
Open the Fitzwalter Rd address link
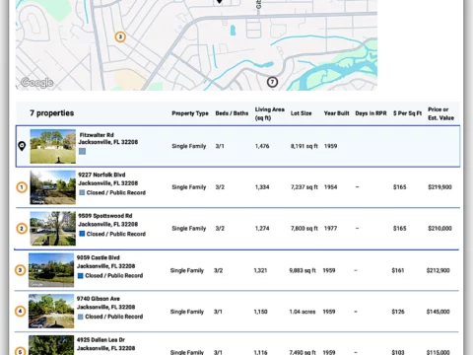click(108, 138)
